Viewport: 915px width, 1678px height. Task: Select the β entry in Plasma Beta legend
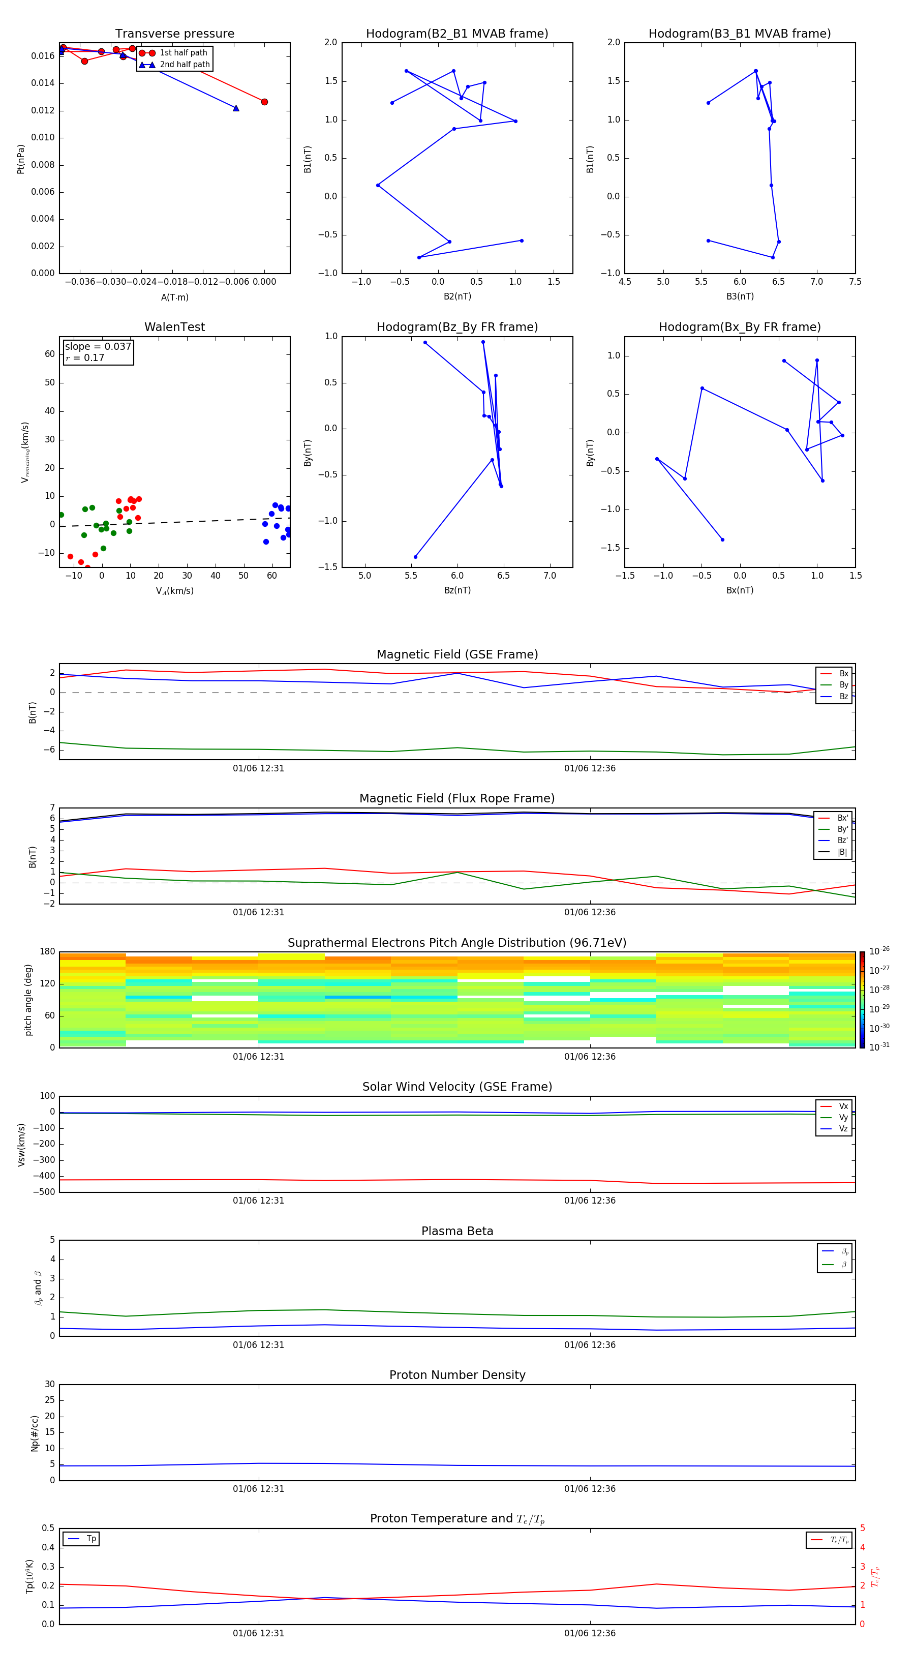(835, 1265)
